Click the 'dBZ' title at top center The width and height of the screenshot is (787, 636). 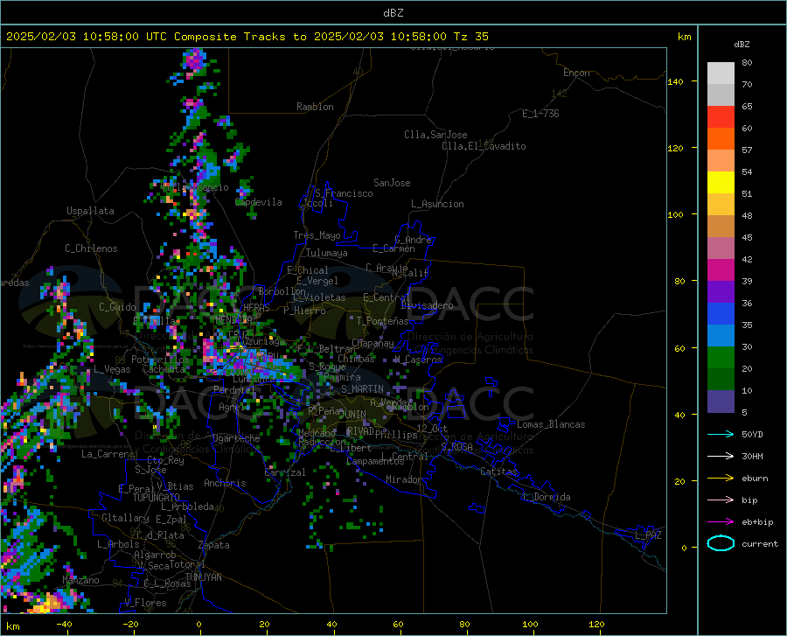393,13
